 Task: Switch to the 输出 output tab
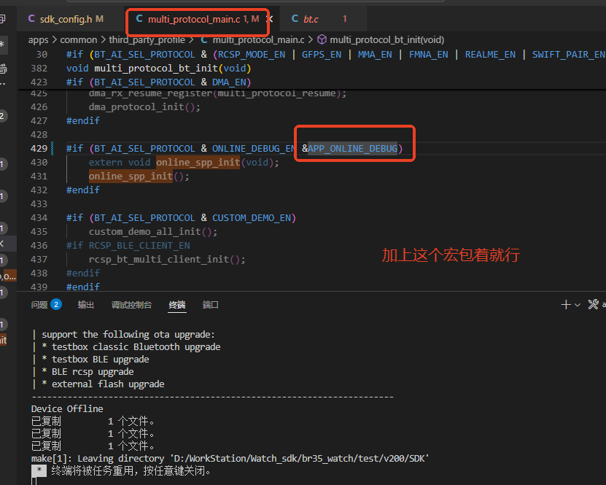coord(86,305)
